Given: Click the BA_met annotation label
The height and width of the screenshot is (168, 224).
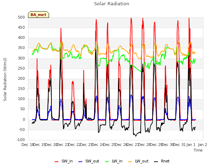Looking at the screenshot, I should [38, 15].
